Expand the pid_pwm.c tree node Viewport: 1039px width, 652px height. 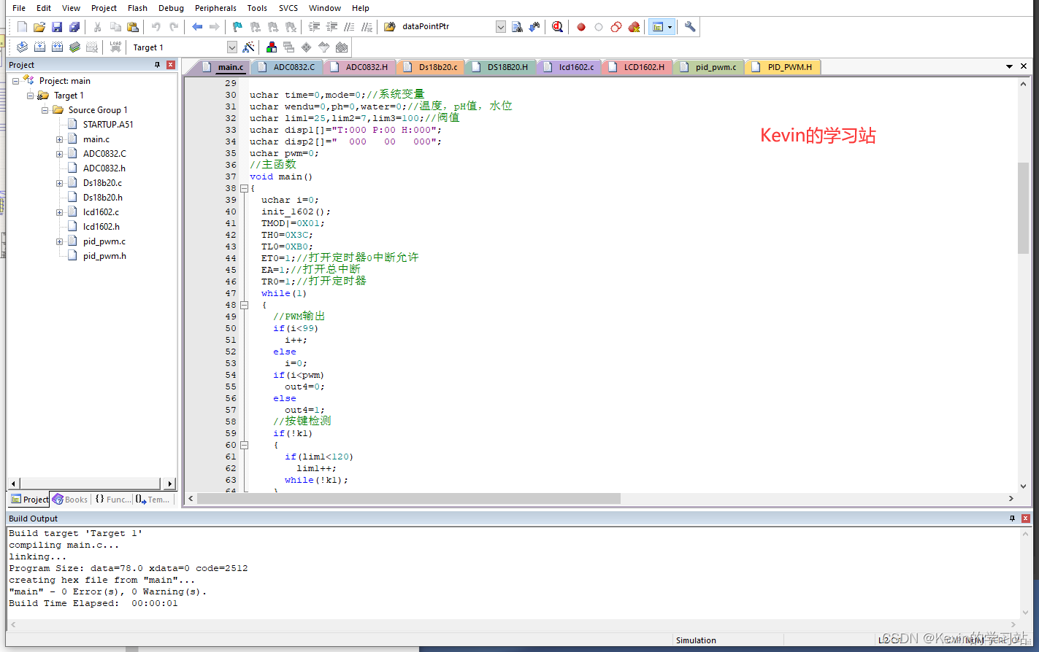[x=59, y=241]
